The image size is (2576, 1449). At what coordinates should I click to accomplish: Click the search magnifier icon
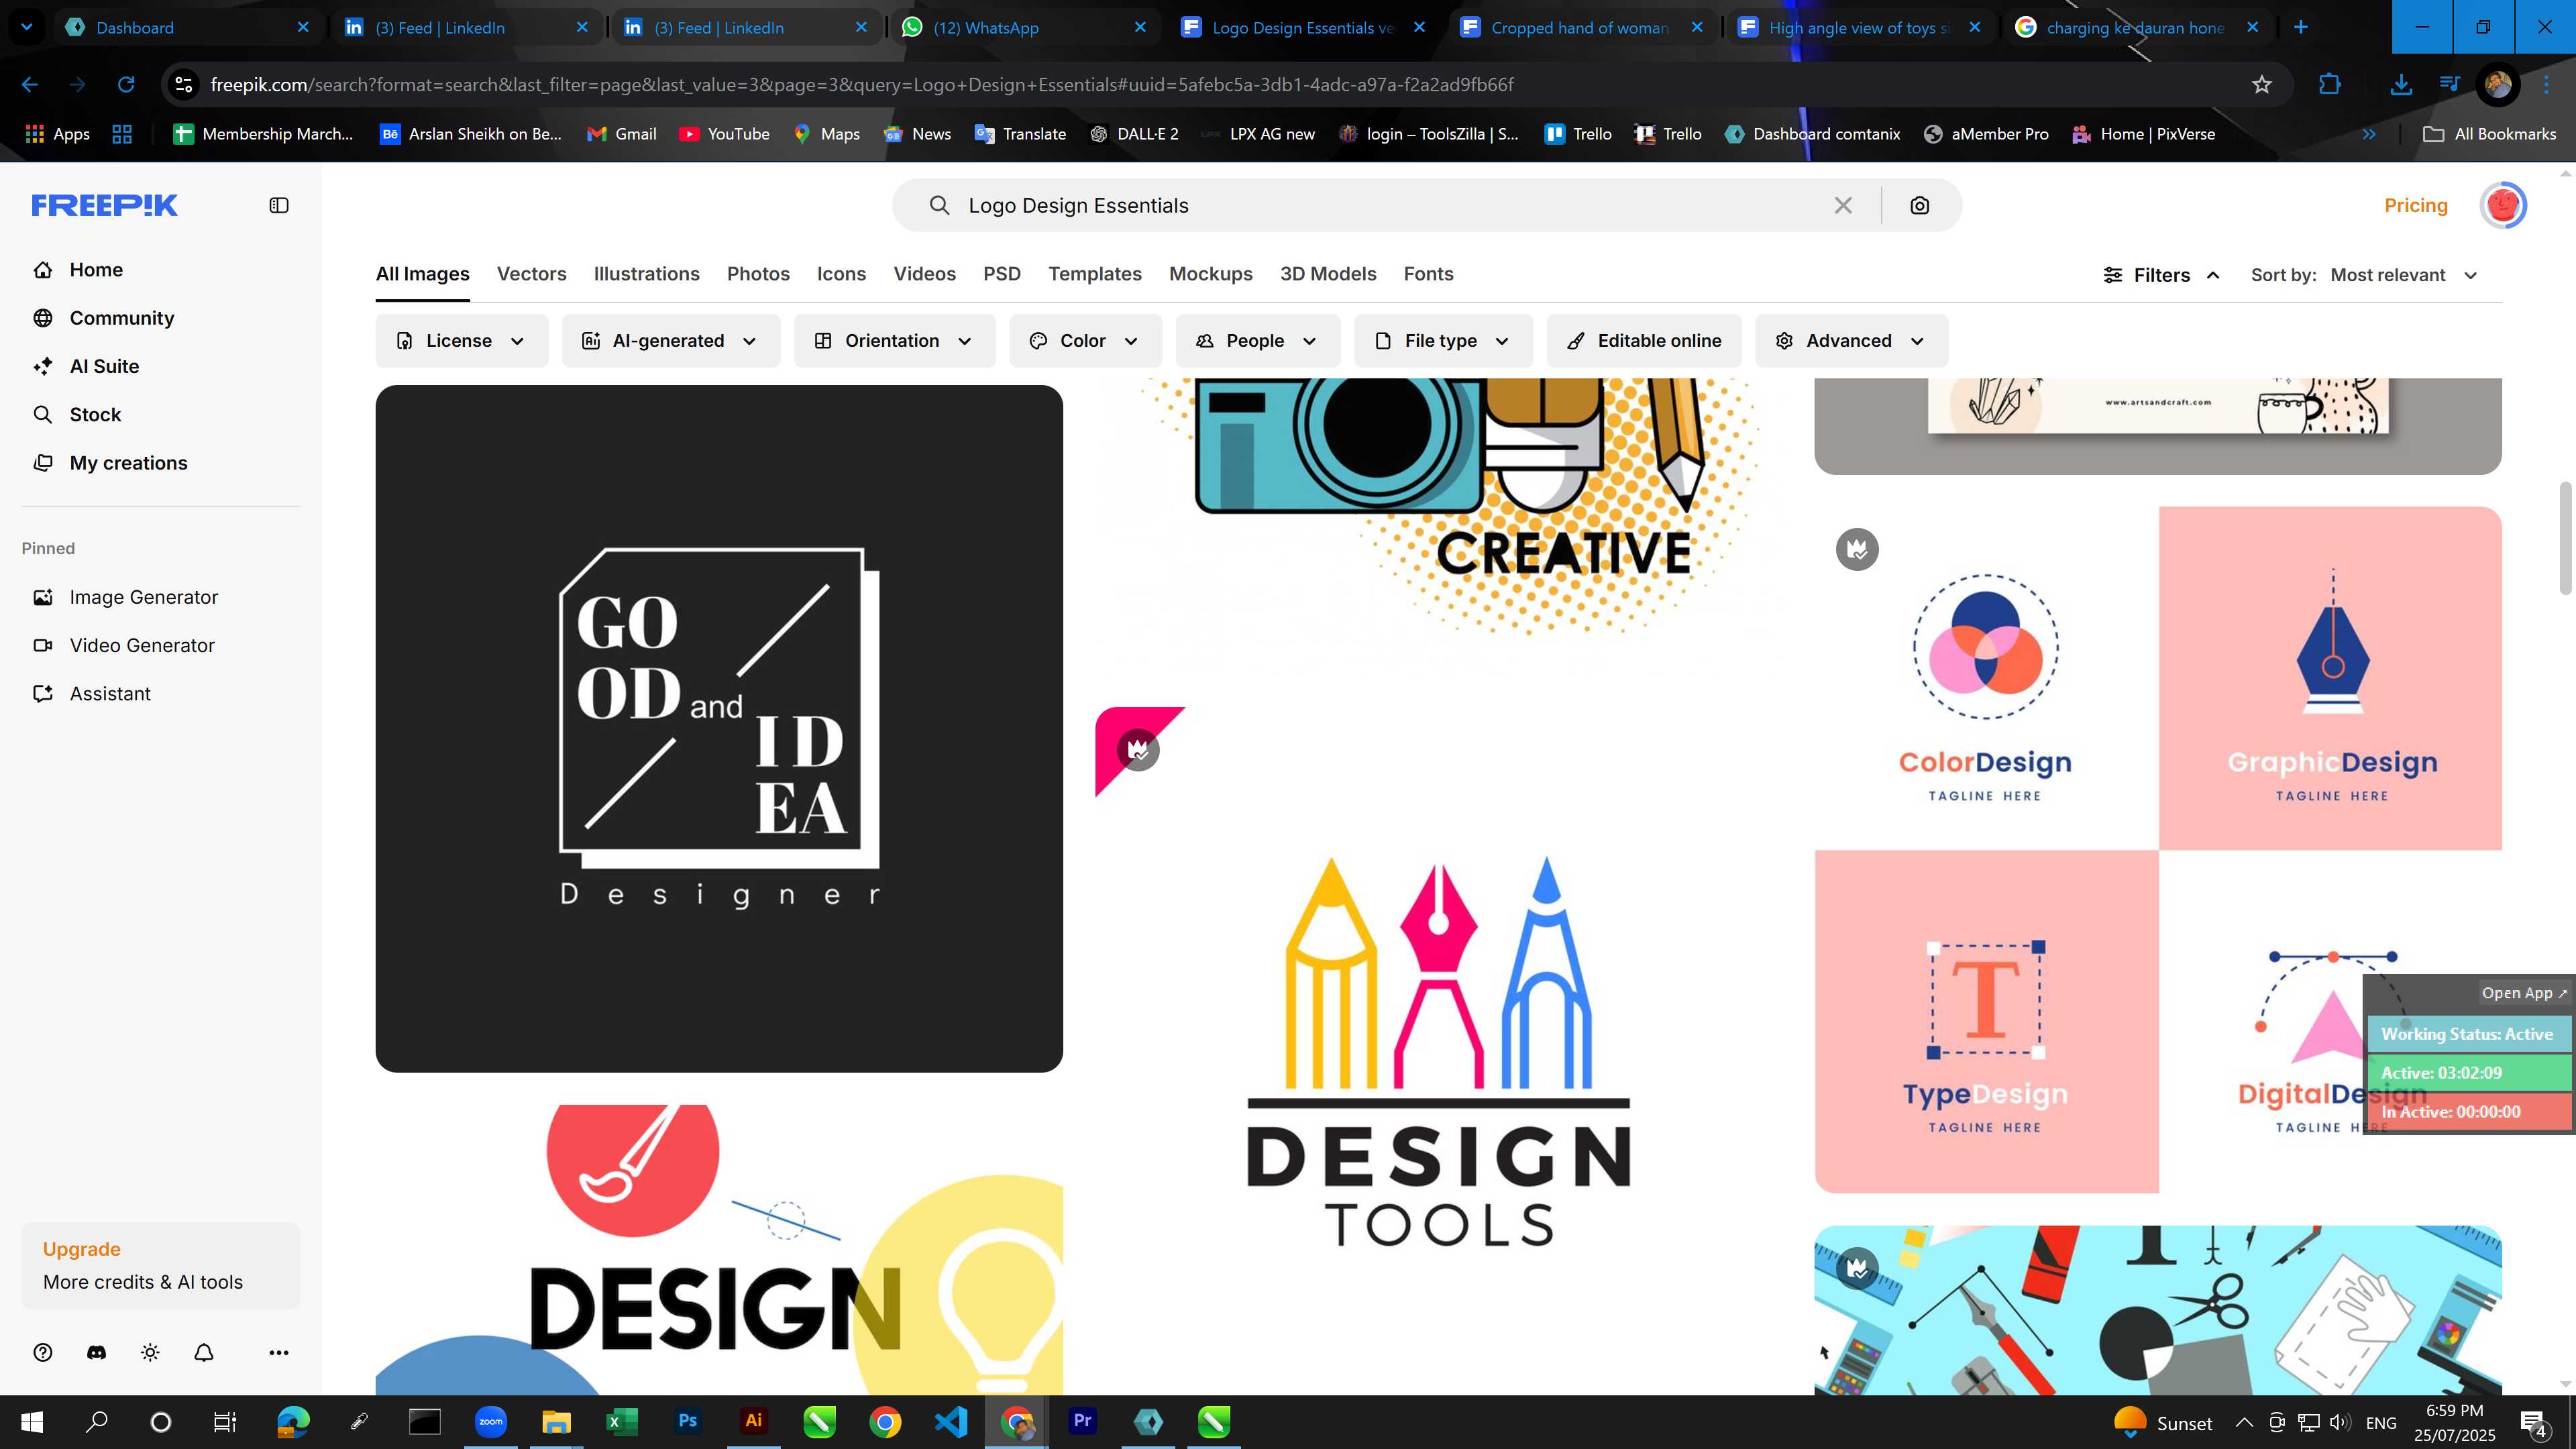[939, 205]
